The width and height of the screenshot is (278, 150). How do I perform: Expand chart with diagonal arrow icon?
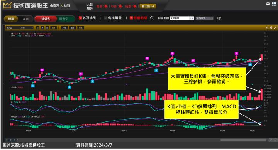[x=275, y=28]
